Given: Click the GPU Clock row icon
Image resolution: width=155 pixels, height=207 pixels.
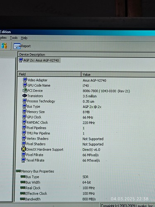Looking at the screenshot, I should tap(24, 117).
